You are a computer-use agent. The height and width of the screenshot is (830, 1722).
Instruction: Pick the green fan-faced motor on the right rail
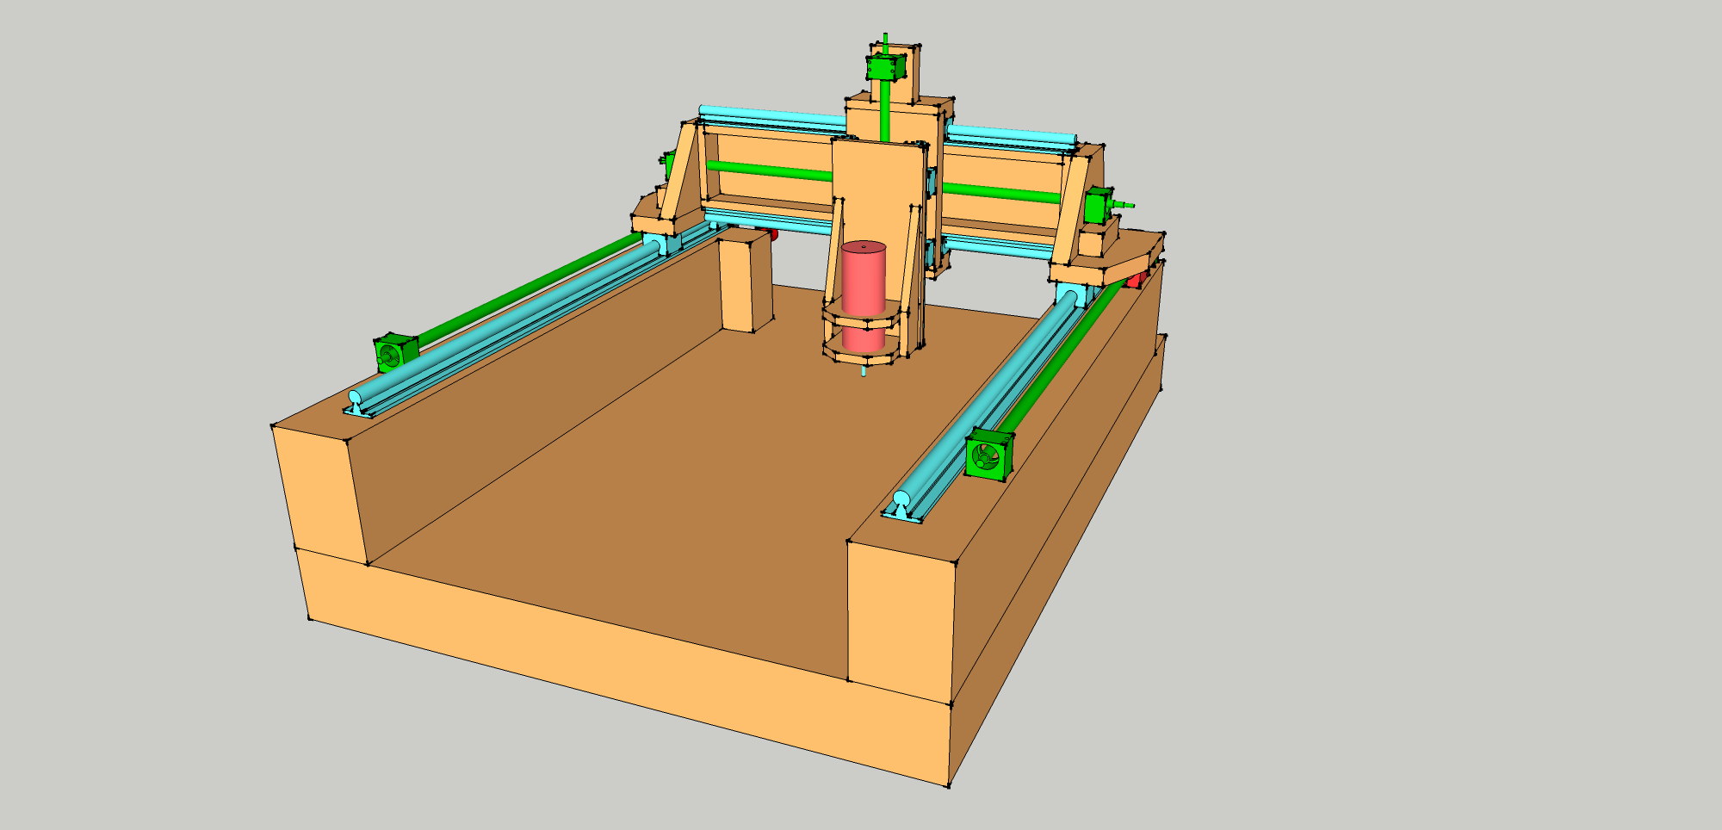click(988, 454)
